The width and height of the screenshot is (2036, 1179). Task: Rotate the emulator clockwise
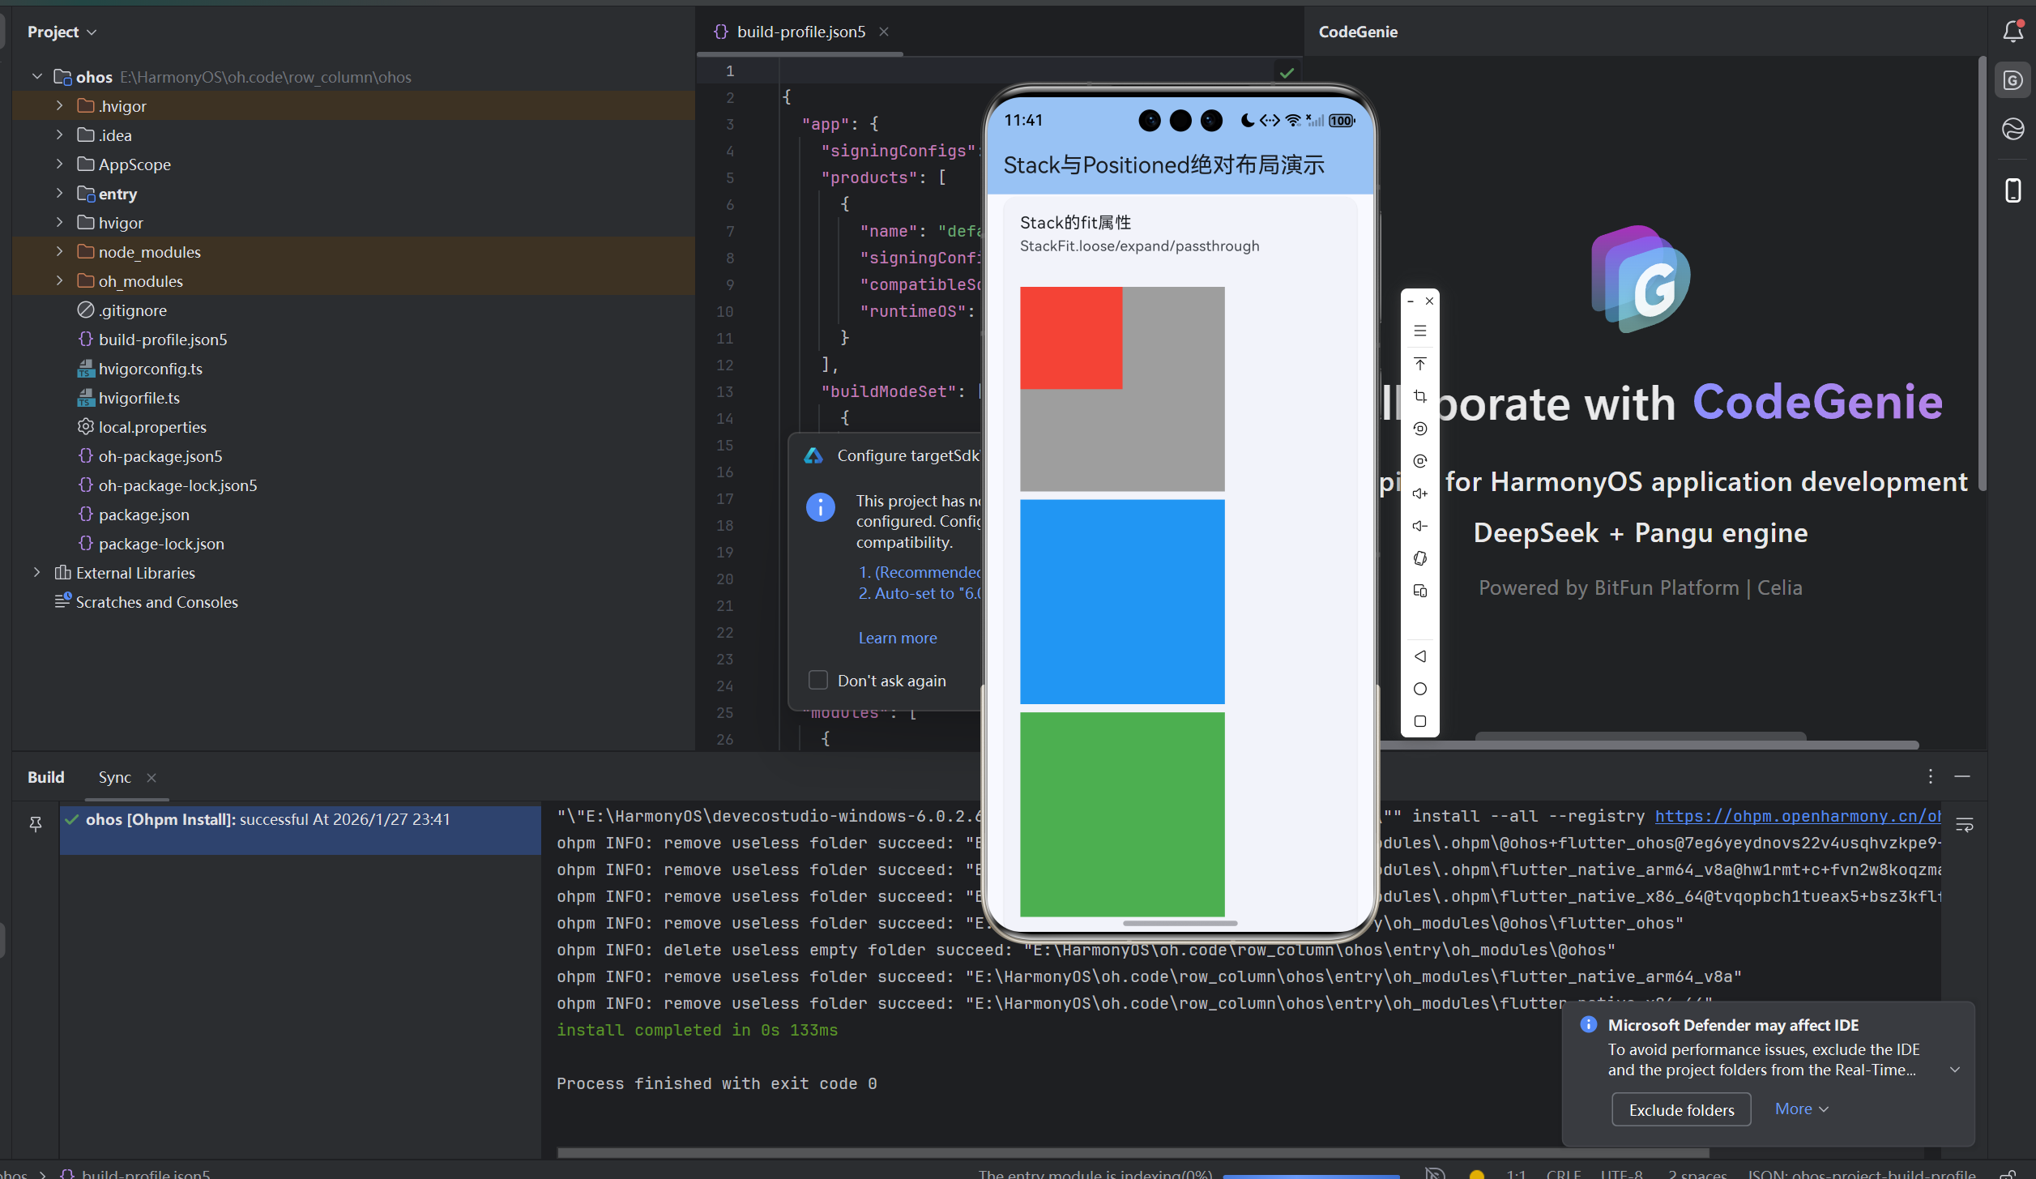pos(1420,461)
